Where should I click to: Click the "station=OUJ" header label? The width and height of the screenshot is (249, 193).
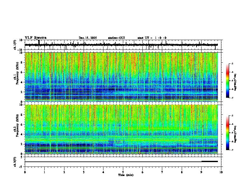pyautogui.click(x=116, y=38)
